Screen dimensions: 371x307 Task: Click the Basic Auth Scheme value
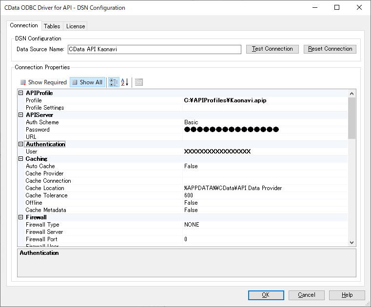pos(191,122)
